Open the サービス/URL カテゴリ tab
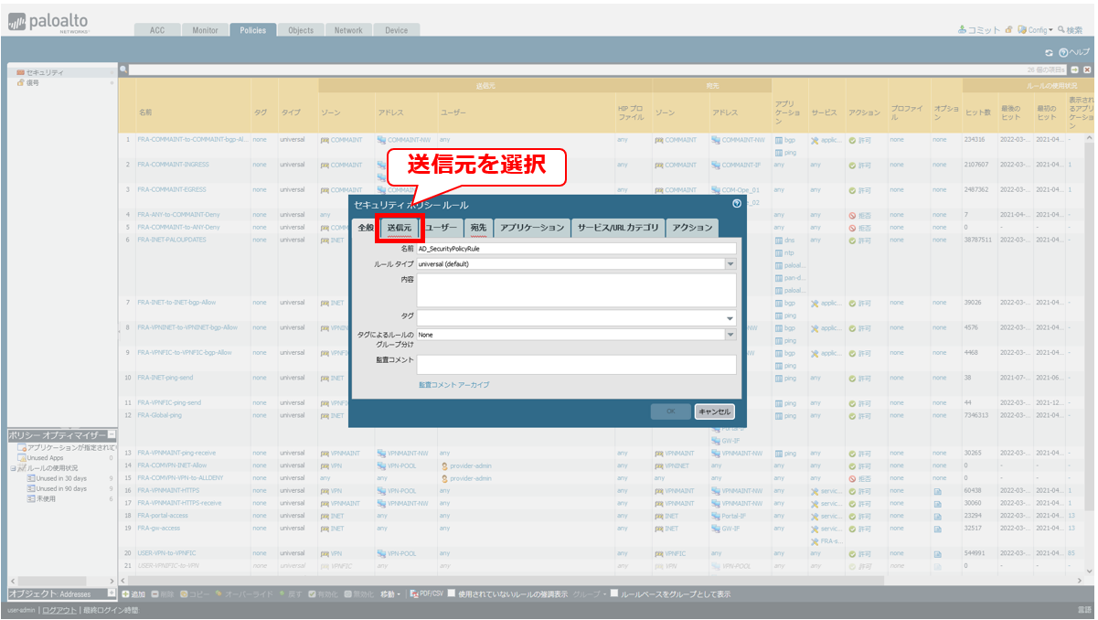 tap(617, 227)
